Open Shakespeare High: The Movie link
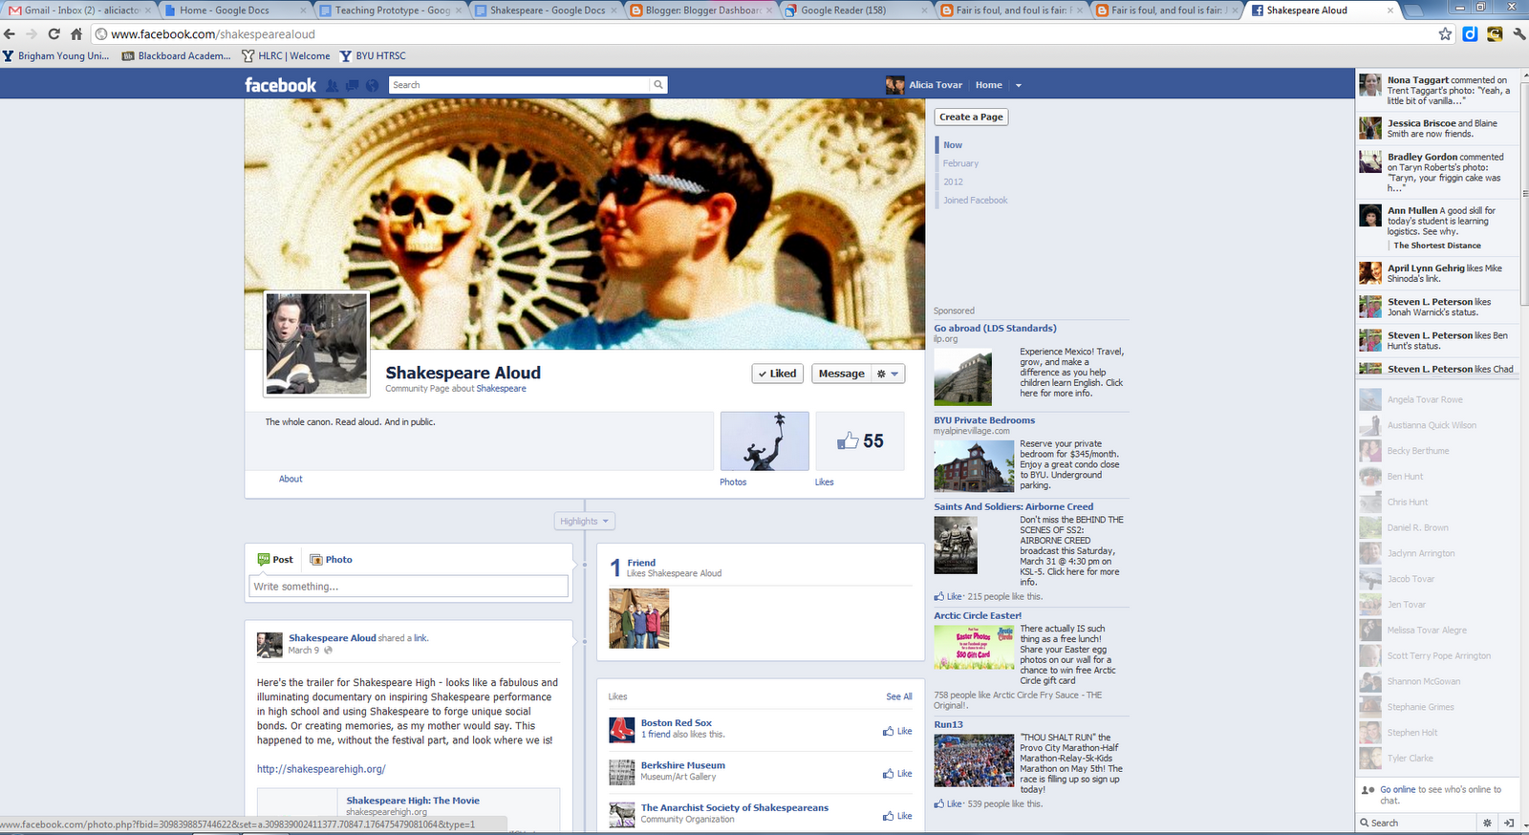The height and width of the screenshot is (835, 1529). 413,801
